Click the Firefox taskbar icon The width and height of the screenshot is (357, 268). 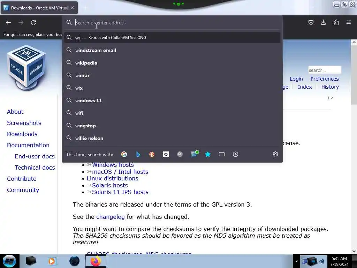[x=96, y=261]
